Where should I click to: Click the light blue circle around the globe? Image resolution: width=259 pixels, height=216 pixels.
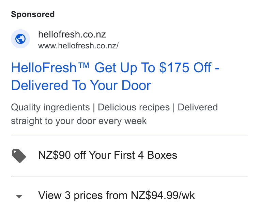[x=20, y=39]
